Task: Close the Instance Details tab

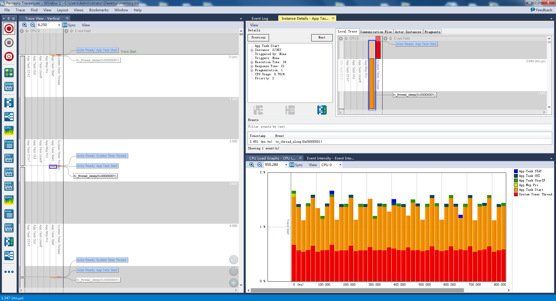Action: point(333,18)
